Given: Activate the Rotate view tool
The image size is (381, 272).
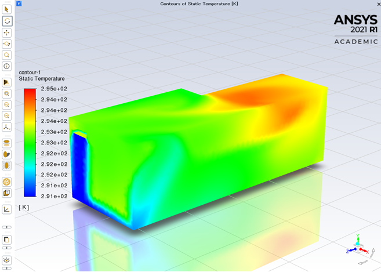Looking at the screenshot, I should pyautogui.click(x=7, y=21).
